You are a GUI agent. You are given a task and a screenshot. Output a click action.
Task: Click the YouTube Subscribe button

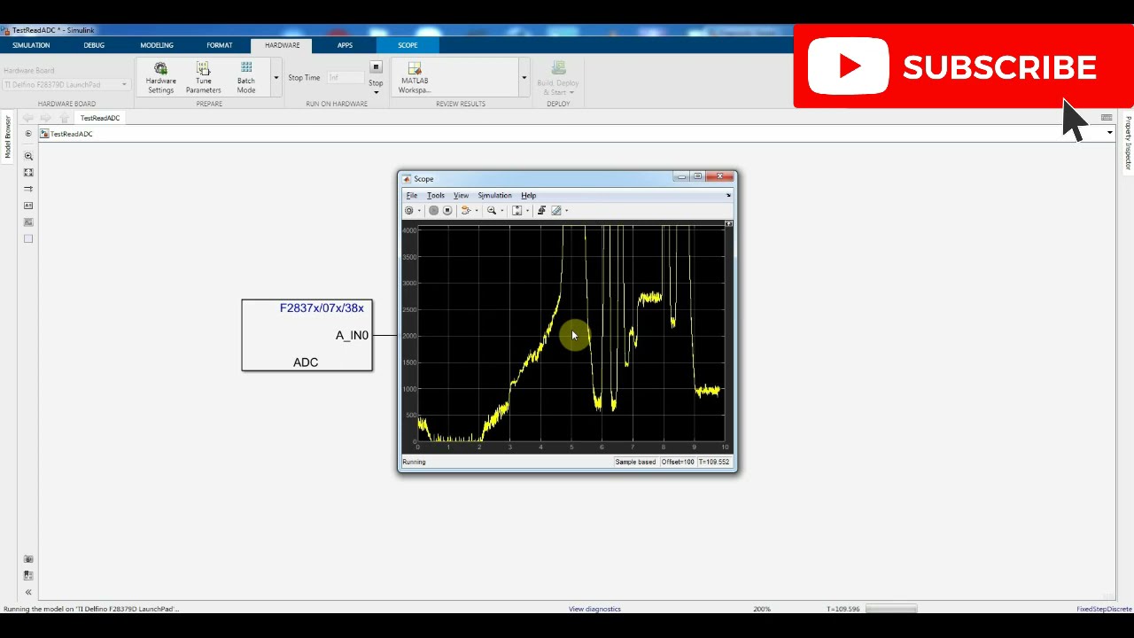(x=963, y=67)
